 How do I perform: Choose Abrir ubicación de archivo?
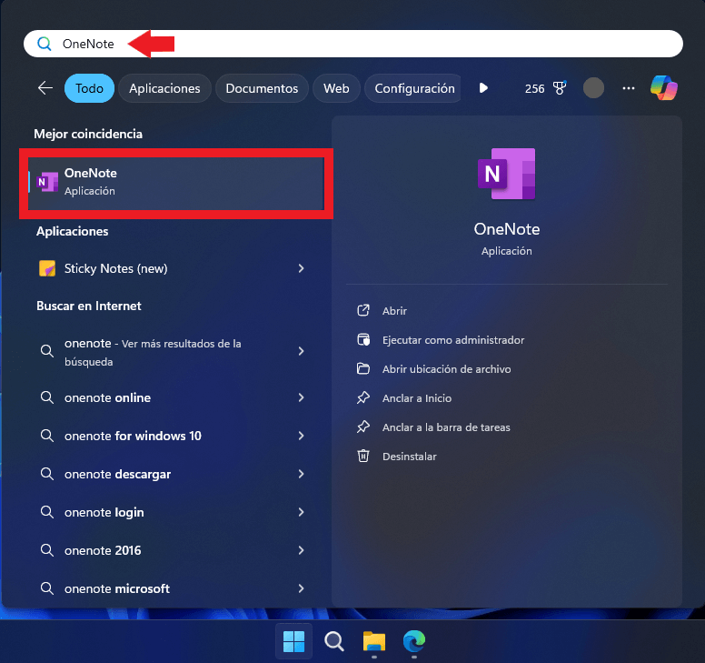click(446, 369)
